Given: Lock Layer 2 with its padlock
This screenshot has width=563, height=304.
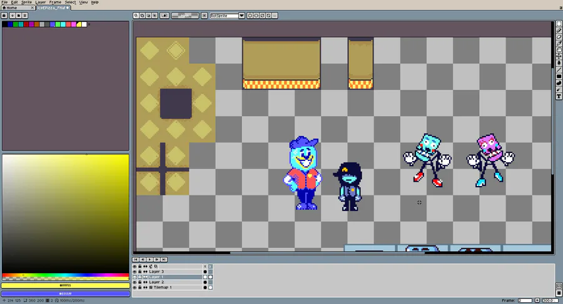Looking at the screenshot, I should pos(140,282).
